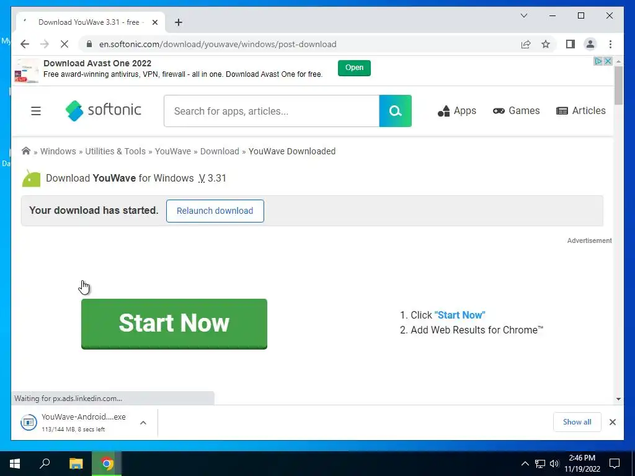Click the forward navigation arrow
This screenshot has height=476, width=635.
(45, 44)
